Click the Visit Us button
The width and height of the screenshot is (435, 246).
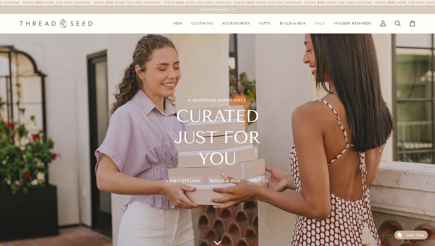(x=259, y=181)
